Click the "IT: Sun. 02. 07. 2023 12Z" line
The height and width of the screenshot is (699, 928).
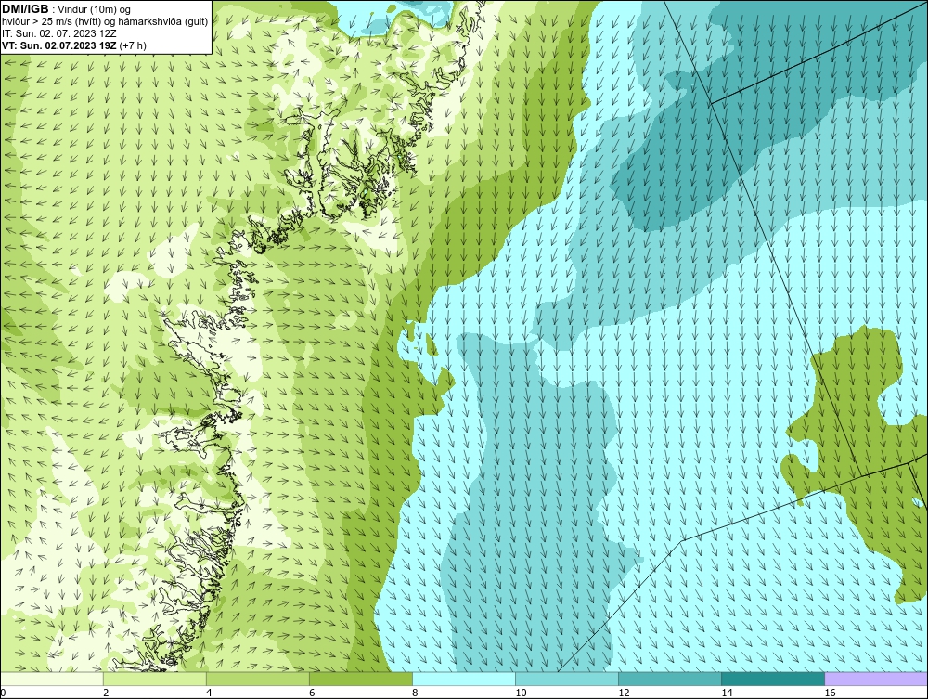click(x=59, y=33)
